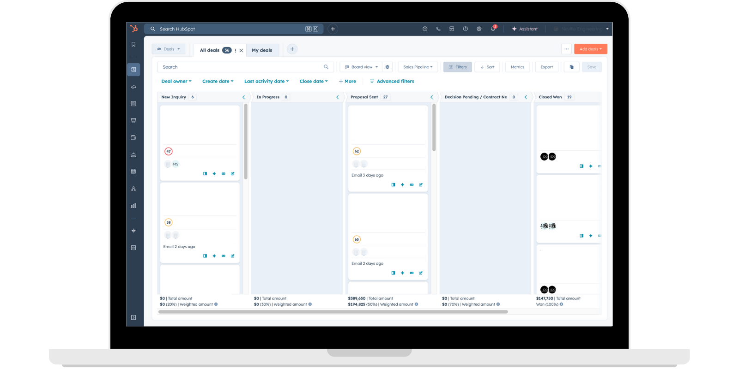Collapse the Proposal Sent column
This screenshot has height=369, width=739.
click(x=432, y=97)
